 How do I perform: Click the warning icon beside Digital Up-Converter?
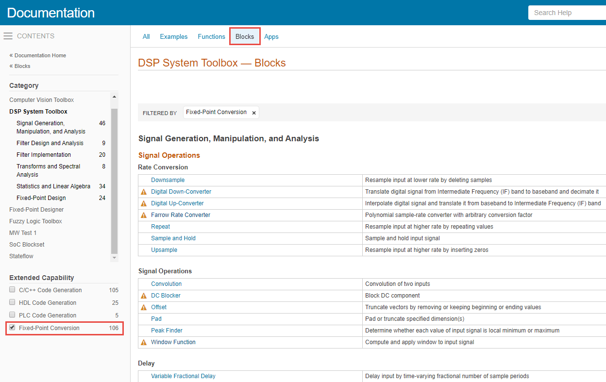(x=144, y=203)
